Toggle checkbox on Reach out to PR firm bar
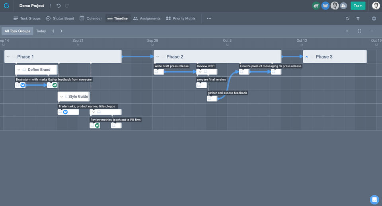382x206 pixels. 113,125
